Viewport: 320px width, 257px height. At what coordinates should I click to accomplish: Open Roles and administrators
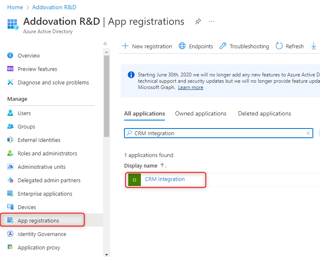tap(48, 153)
